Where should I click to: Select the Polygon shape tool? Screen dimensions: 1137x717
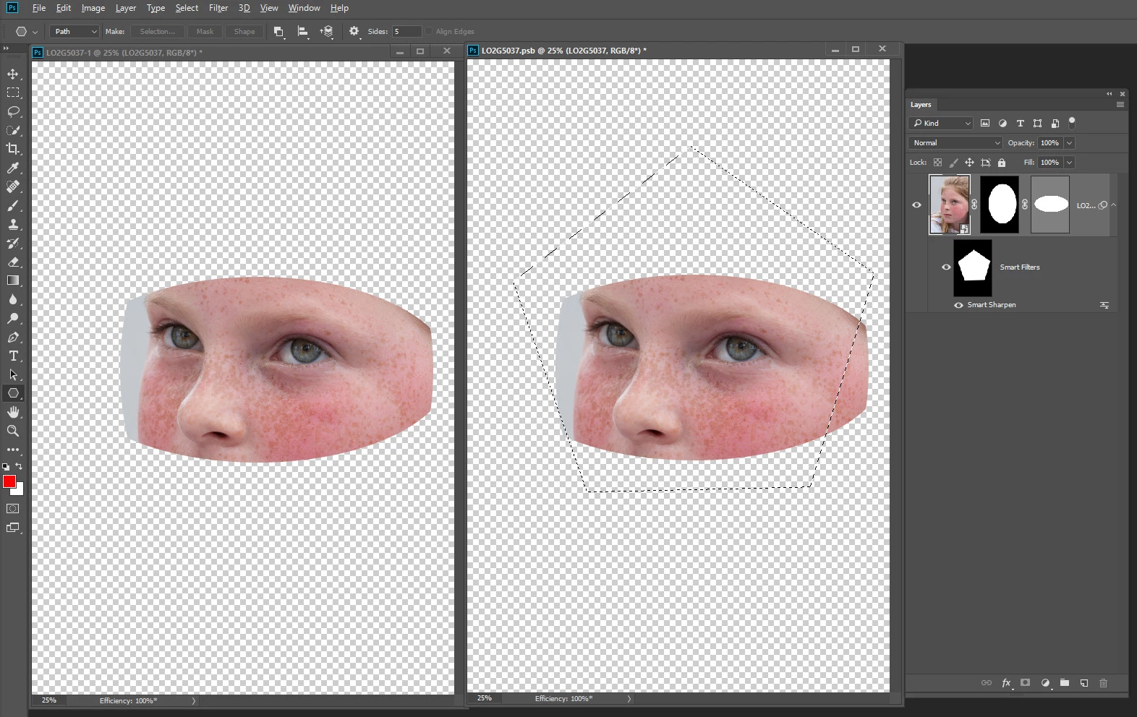(x=13, y=393)
